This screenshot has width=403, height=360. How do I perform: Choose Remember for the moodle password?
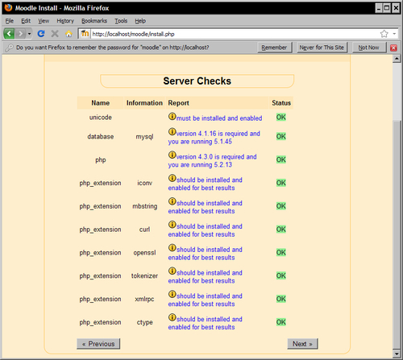click(x=274, y=48)
